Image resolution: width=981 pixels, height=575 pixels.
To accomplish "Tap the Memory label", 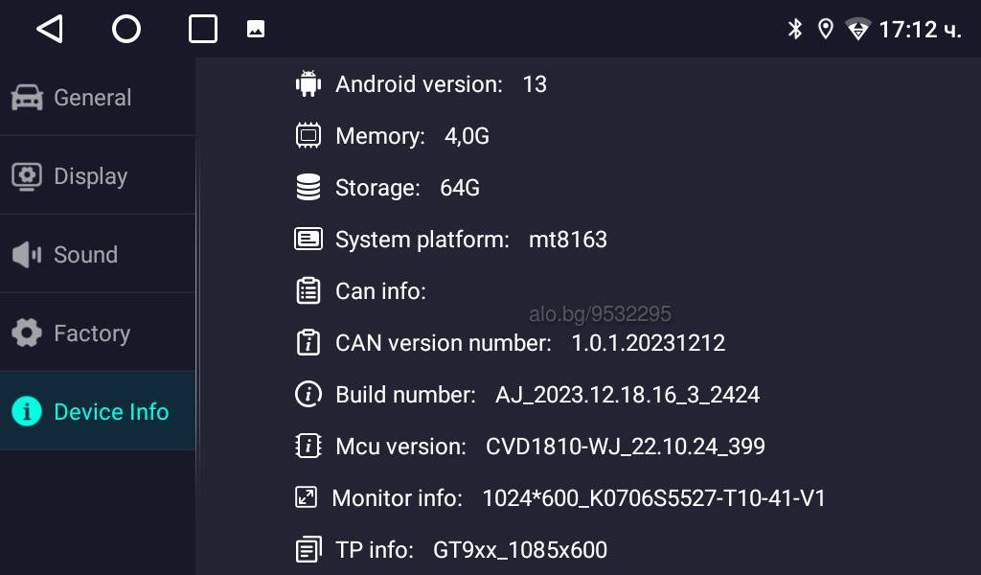I will point(380,136).
